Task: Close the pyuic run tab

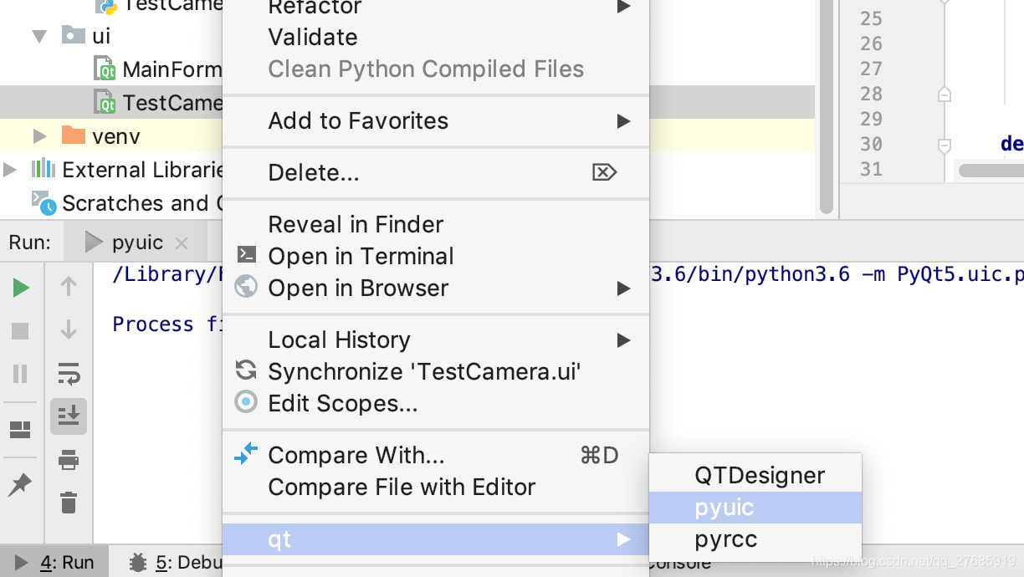Action: (182, 243)
